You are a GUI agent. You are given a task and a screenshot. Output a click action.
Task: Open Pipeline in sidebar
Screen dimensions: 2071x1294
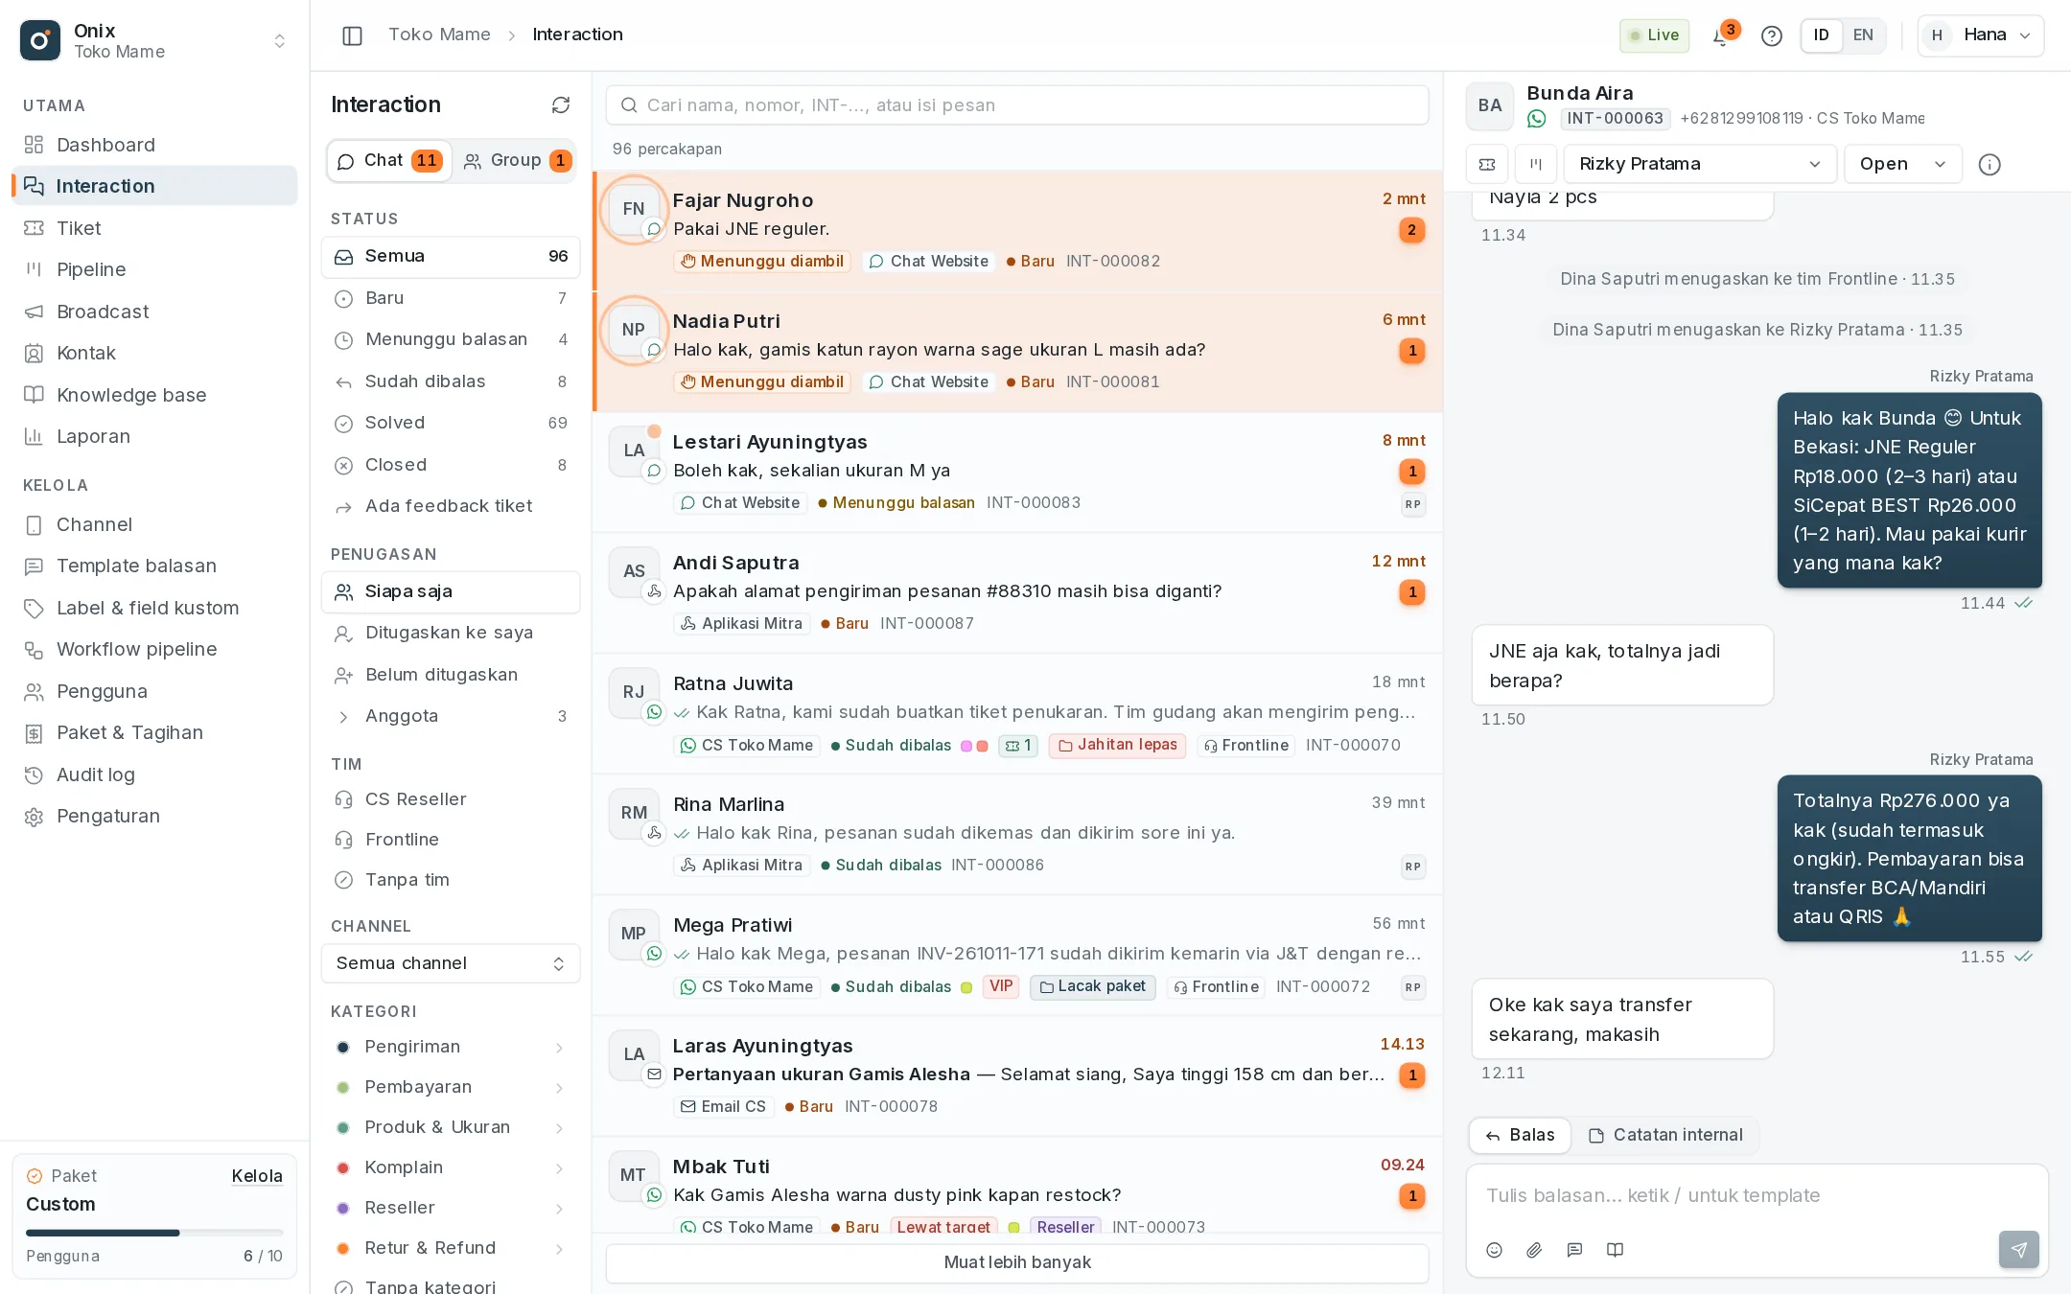click(154, 269)
